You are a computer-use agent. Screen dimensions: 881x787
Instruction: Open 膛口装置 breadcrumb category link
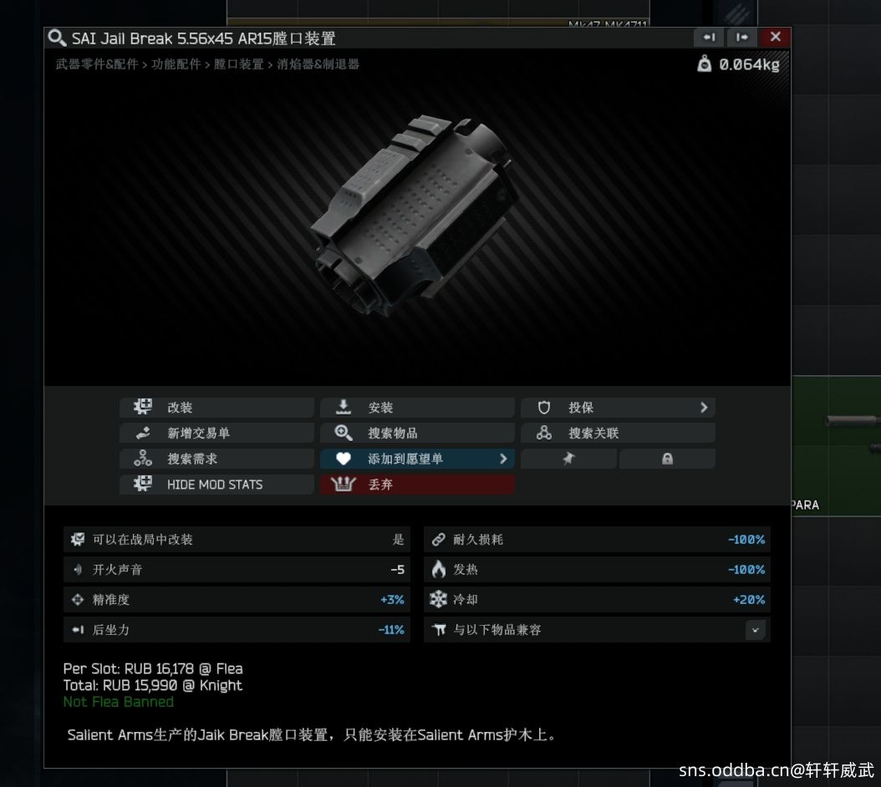tap(239, 64)
